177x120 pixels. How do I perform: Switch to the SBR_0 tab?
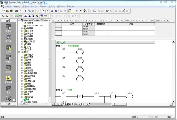coord(77,104)
